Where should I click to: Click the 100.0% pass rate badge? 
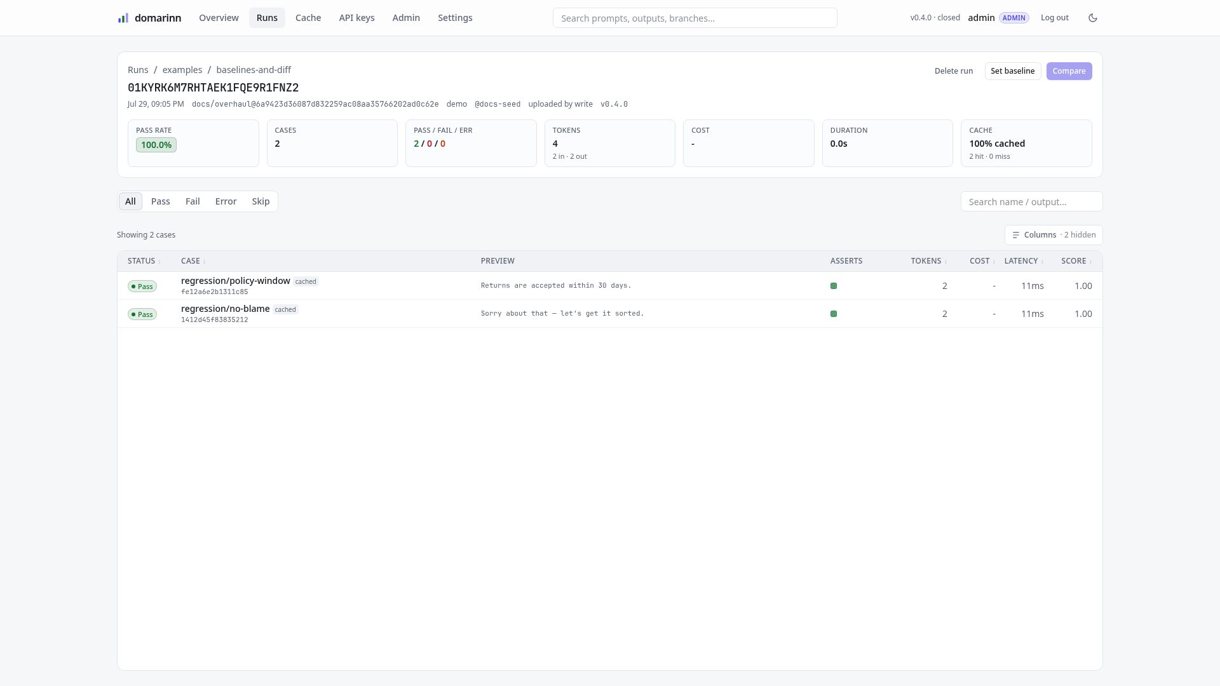[156, 145]
